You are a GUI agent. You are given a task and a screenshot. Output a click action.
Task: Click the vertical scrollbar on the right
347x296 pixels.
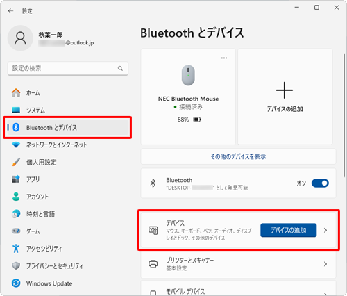(x=344, y=115)
